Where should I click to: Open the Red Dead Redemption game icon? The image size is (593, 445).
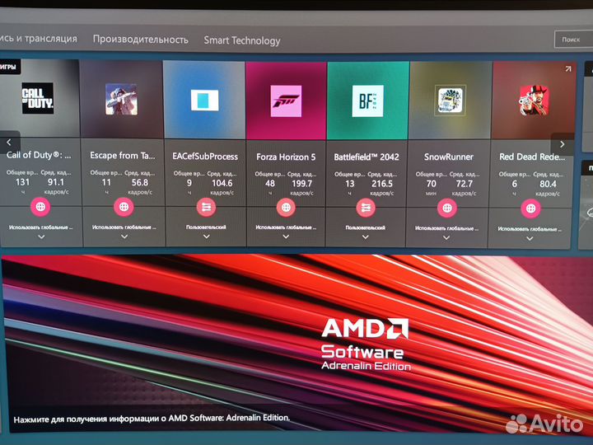pyautogui.click(x=530, y=101)
